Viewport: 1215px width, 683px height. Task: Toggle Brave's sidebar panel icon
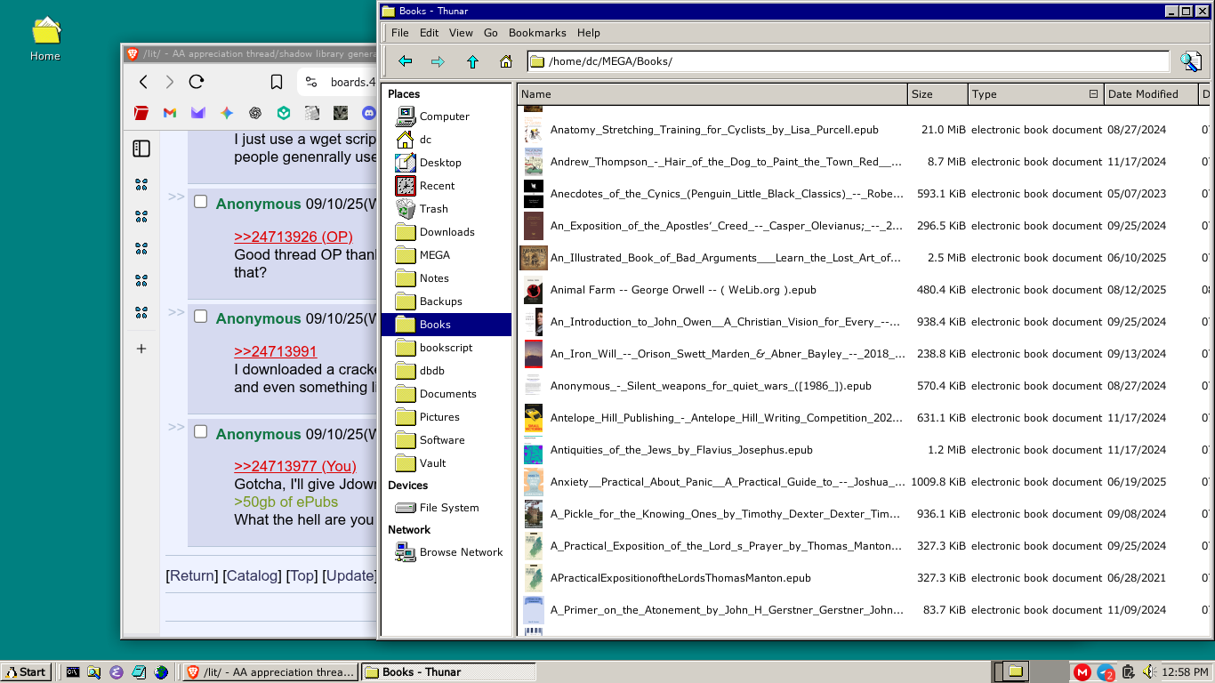141,149
